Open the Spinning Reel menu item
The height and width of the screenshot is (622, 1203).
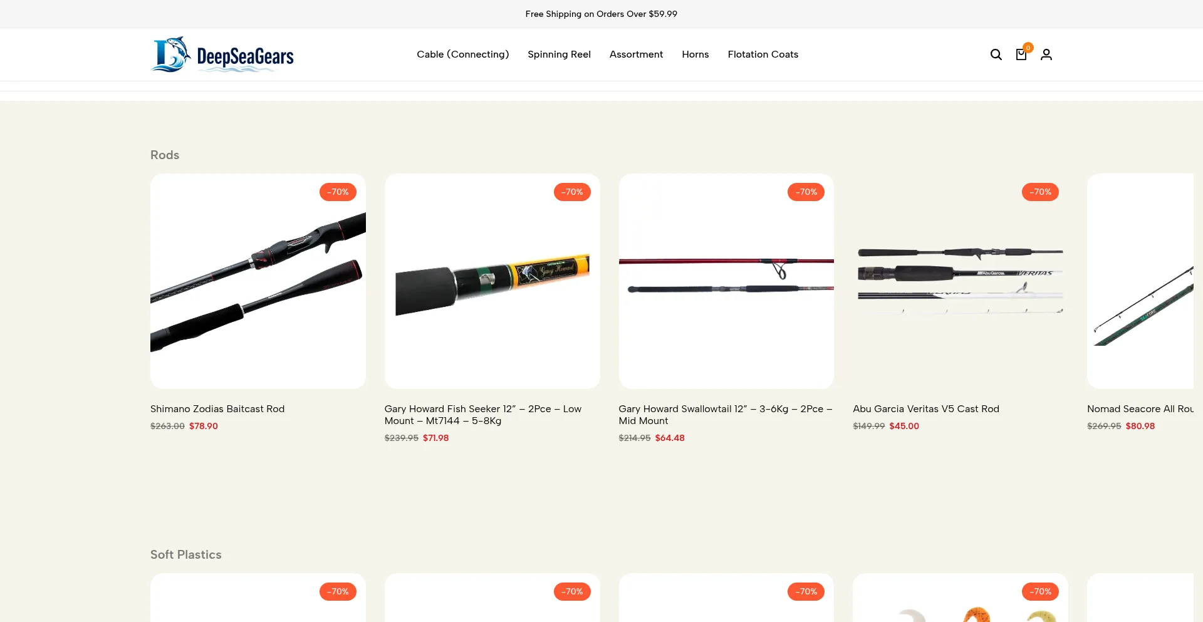pos(559,54)
